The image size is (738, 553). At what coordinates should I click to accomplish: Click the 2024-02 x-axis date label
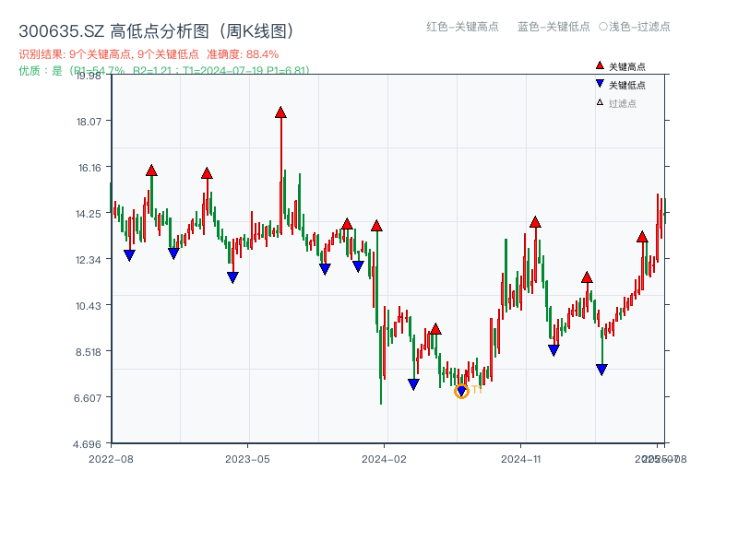click(384, 459)
